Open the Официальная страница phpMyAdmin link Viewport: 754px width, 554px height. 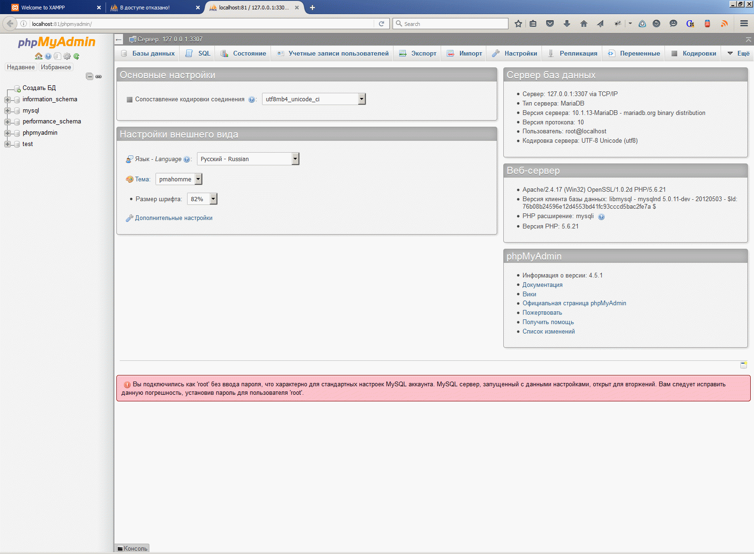(574, 303)
